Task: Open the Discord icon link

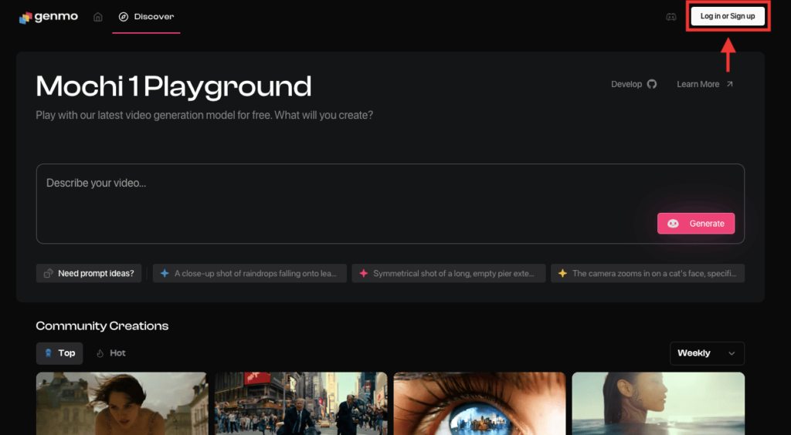Action: pyautogui.click(x=671, y=17)
